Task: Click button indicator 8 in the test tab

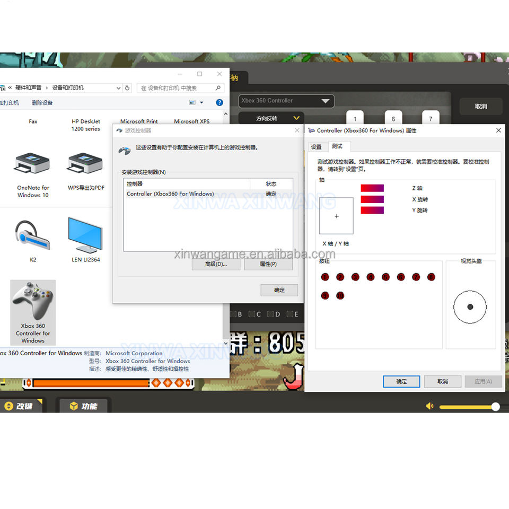Action: [431, 277]
